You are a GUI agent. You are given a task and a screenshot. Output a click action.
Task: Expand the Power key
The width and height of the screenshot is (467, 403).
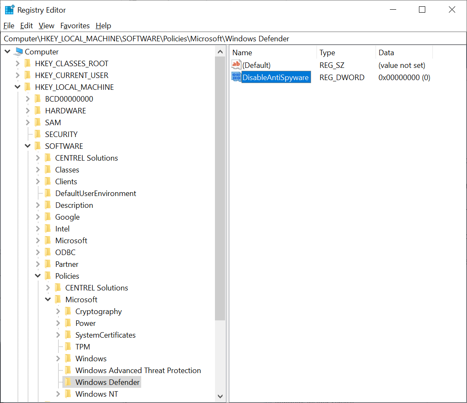pyautogui.click(x=58, y=323)
